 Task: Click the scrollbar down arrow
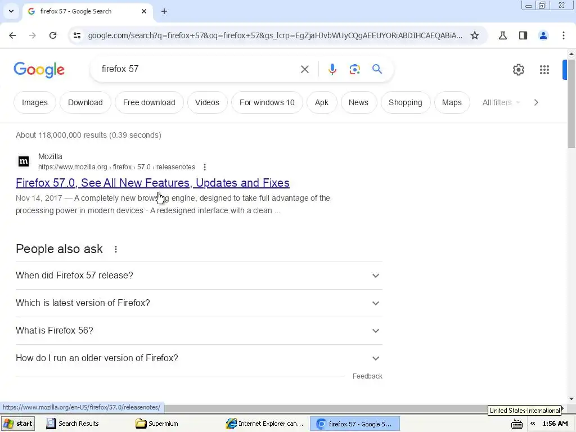(571, 399)
